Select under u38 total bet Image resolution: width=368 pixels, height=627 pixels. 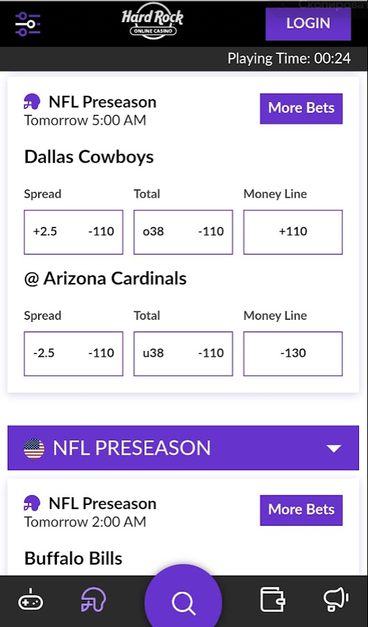tap(183, 354)
